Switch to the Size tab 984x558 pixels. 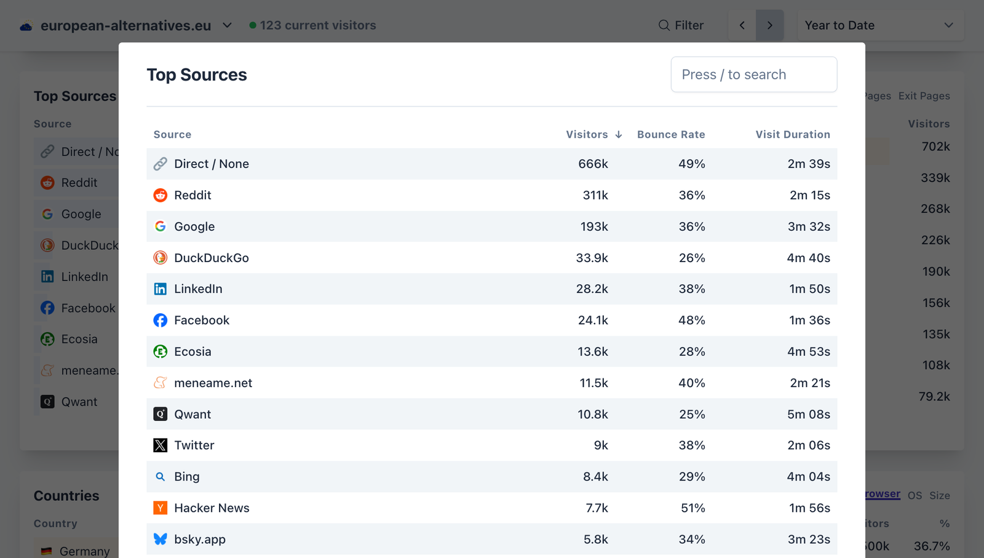click(x=940, y=495)
